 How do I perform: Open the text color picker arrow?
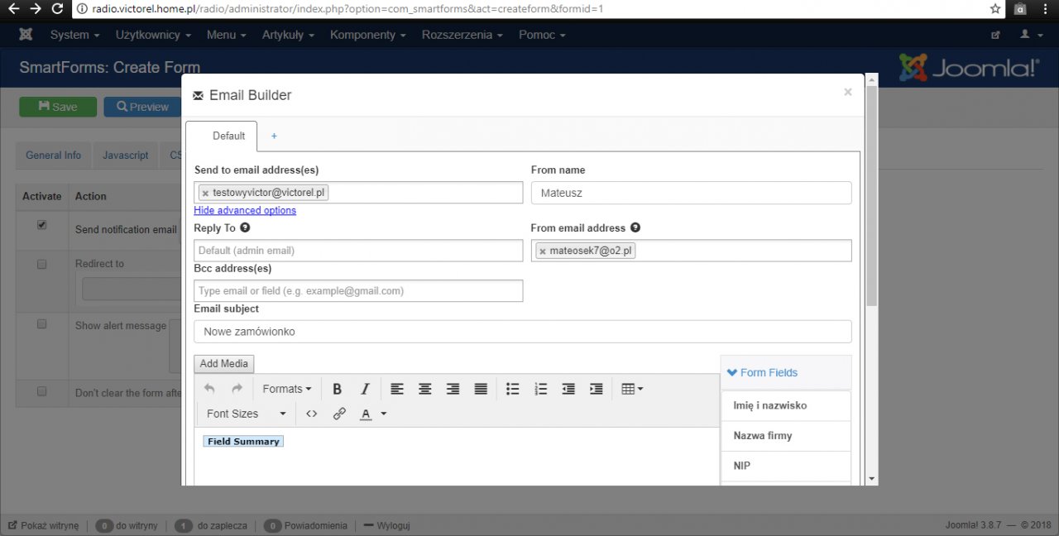[x=384, y=414]
